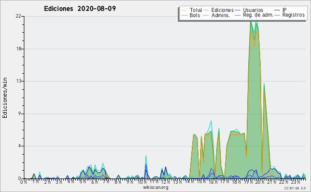
Task: Click the y-axis label 'Ediciones/min'
Action: 5,98
